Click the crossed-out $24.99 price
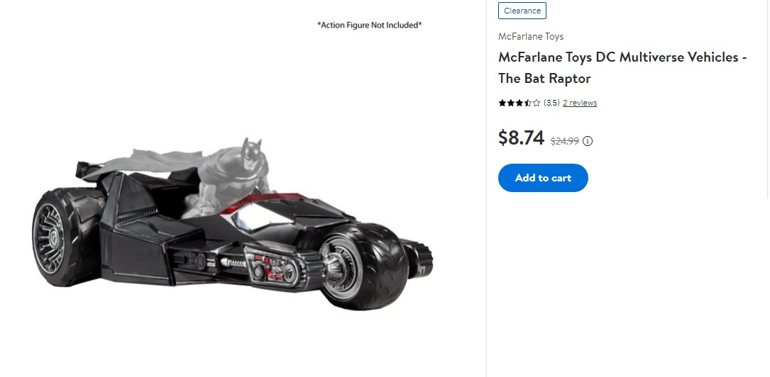Viewport: 770px width, 377px height. [565, 141]
